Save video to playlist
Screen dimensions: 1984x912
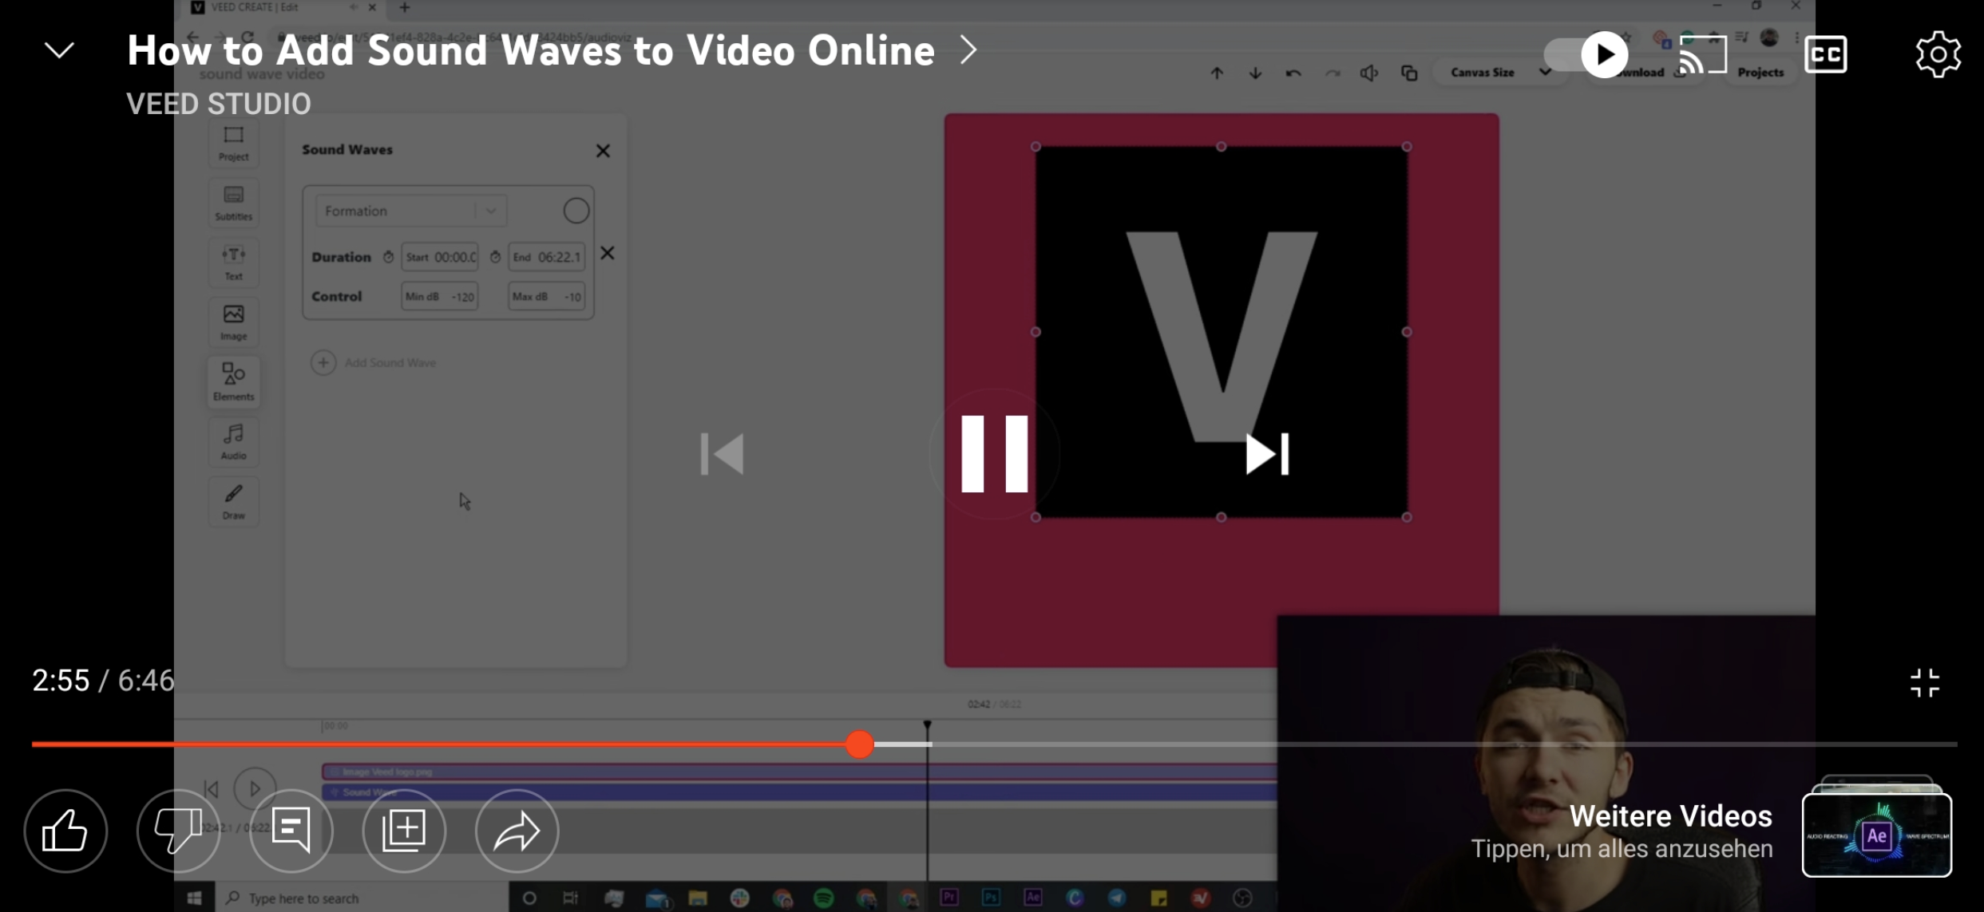point(404,831)
